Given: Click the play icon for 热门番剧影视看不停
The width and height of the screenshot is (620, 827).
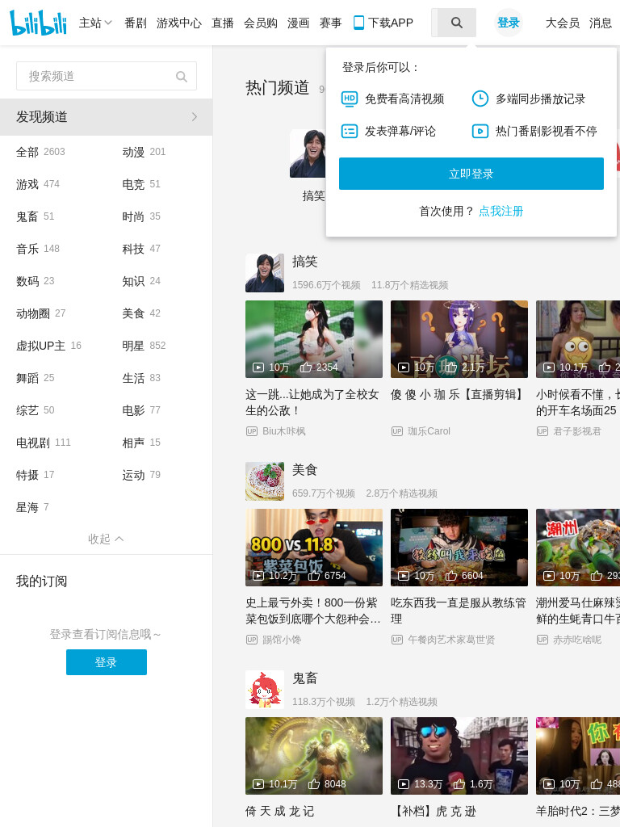Looking at the screenshot, I should coord(480,132).
